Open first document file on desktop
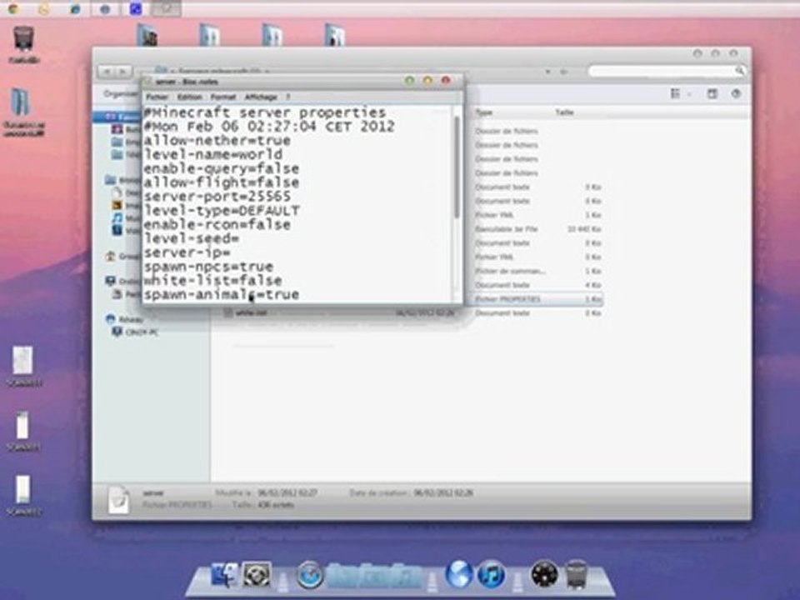 click(x=23, y=360)
